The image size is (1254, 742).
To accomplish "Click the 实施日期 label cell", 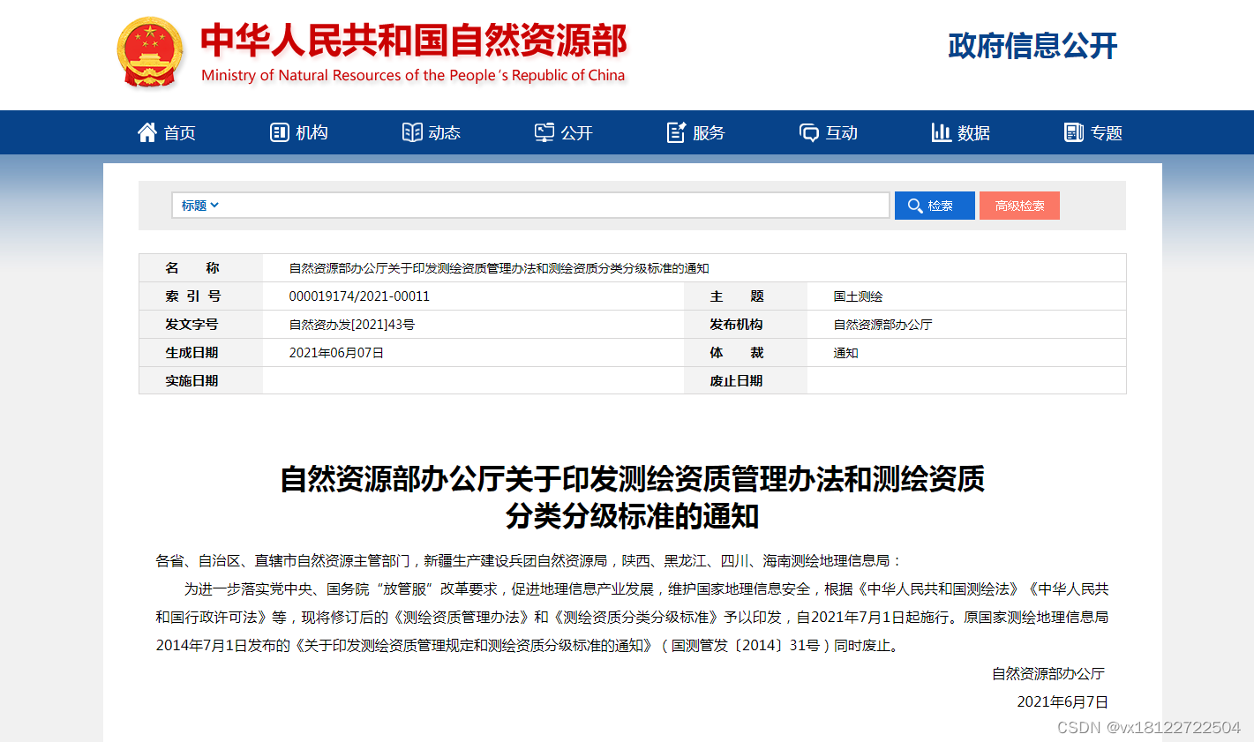I will [x=200, y=381].
